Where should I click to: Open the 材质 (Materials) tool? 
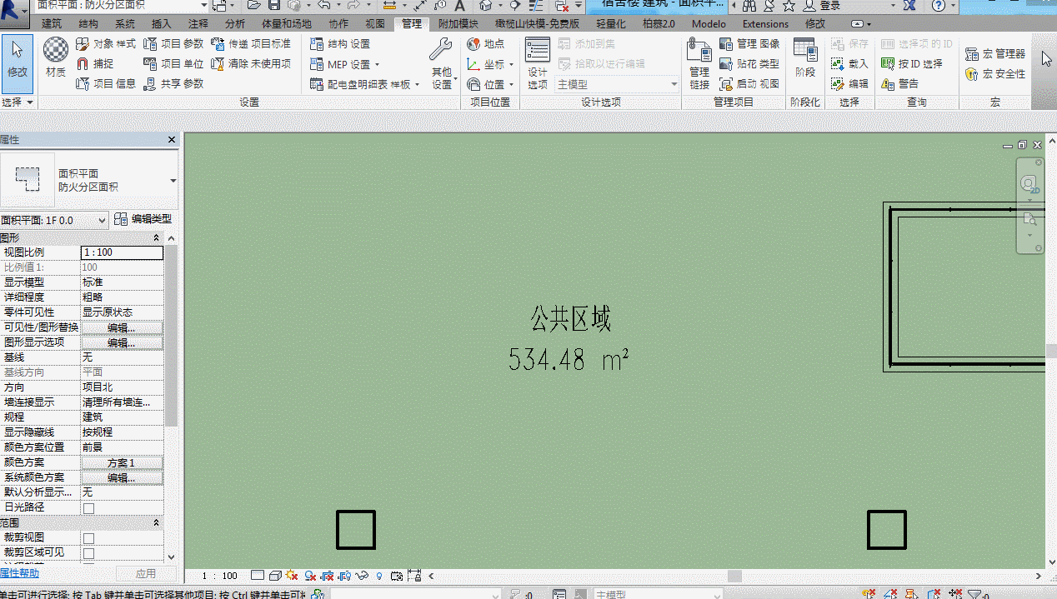point(56,57)
